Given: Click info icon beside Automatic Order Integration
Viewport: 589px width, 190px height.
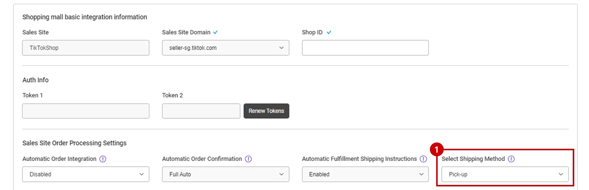Looking at the screenshot, I should 103,159.
